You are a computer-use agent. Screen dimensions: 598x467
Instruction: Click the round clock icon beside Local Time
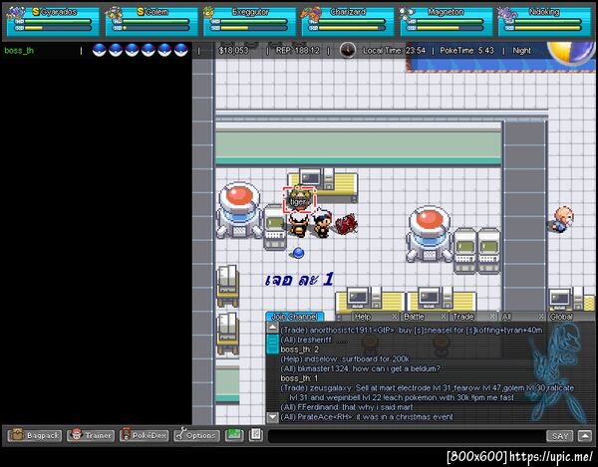tap(348, 50)
